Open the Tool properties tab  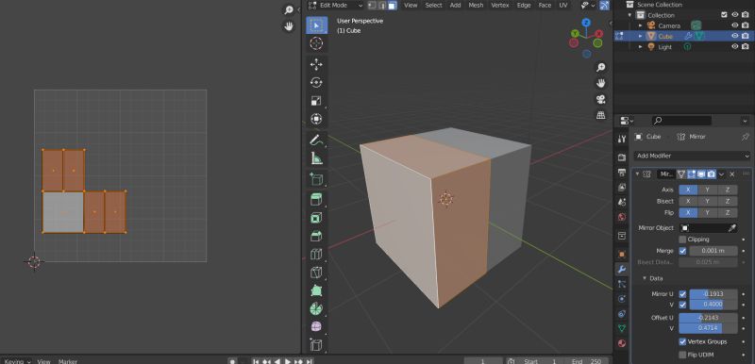(x=622, y=139)
